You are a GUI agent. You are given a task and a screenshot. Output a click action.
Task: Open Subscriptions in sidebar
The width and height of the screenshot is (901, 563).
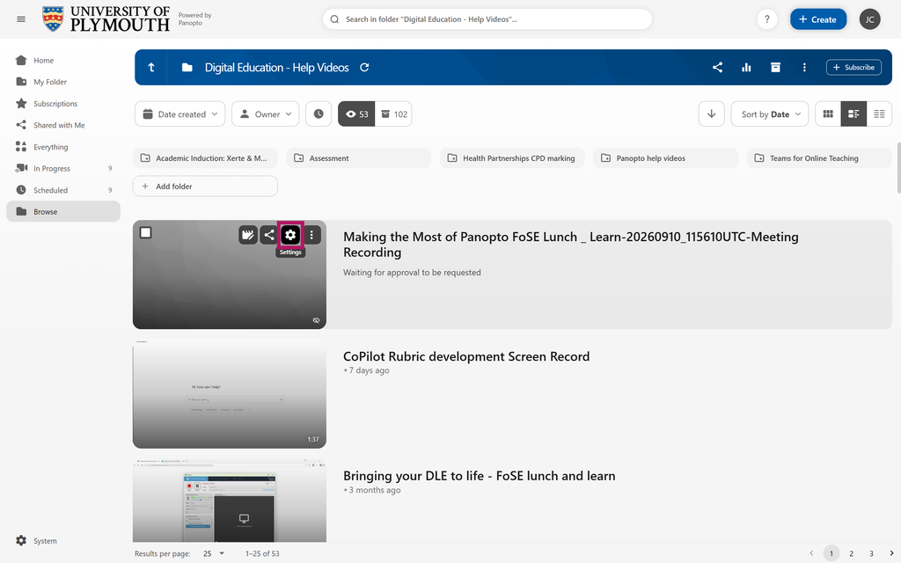point(63,104)
